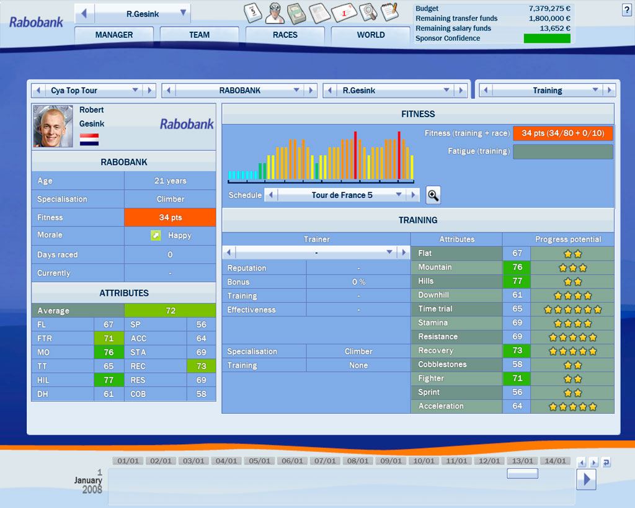The image size is (635, 508).
Task: Expand the Cya Top Tour dropdown
Action: tap(135, 91)
